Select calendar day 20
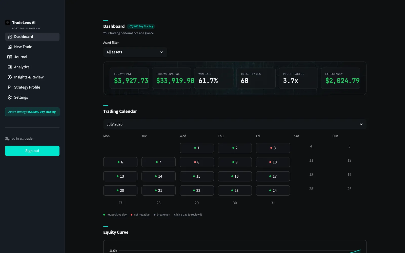Screen dimensions: 405x253 [x=120, y=191]
